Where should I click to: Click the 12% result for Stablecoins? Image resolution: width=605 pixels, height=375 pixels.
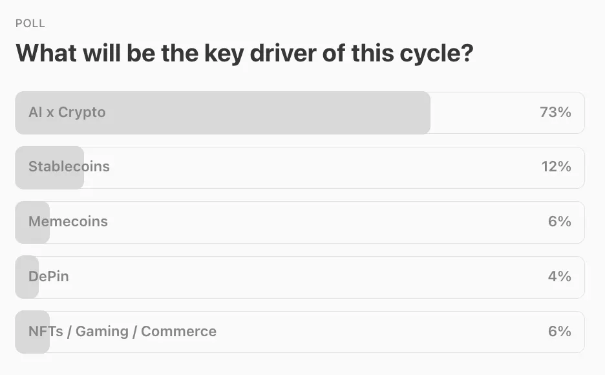pos(556,167)
